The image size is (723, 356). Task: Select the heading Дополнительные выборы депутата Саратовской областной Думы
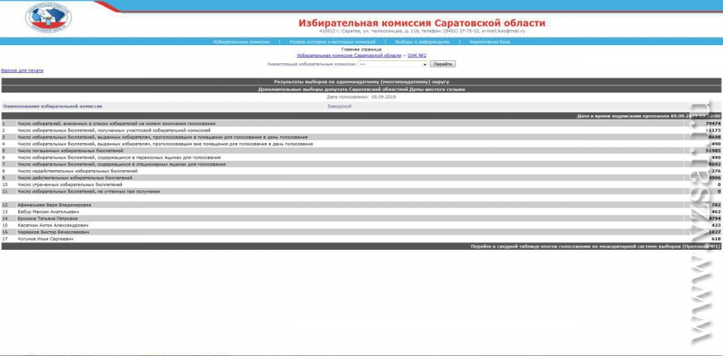click(x=361, y=90)
